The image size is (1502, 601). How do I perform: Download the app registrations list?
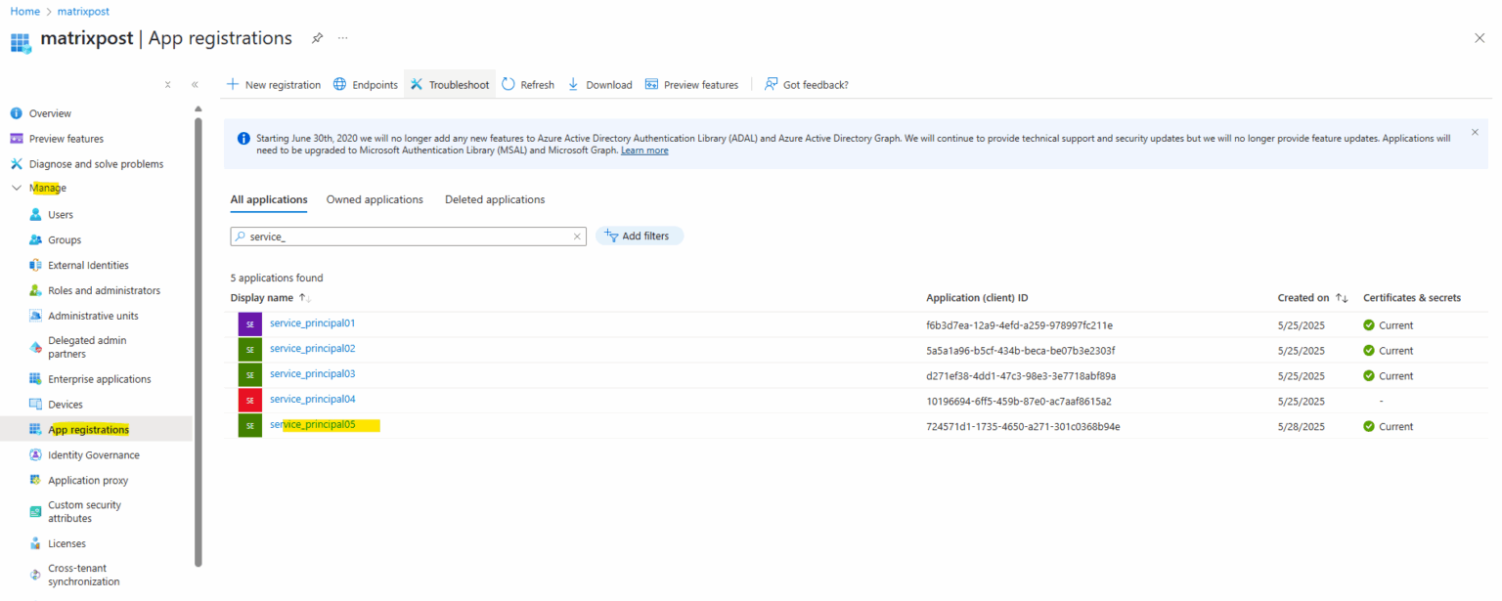[599, 84]
